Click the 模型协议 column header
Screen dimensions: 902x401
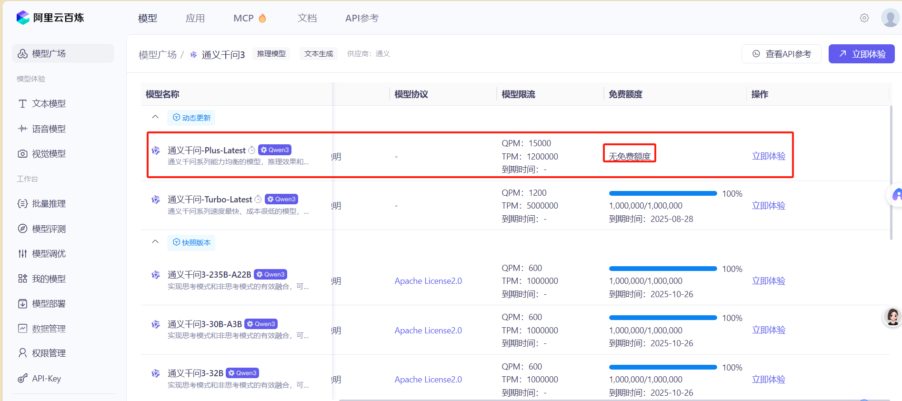411,94
